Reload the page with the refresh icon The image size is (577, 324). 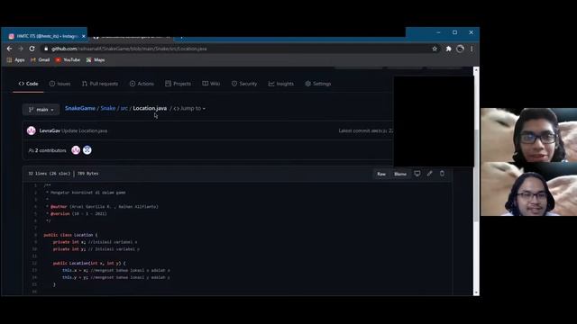(x=32, y=49)
